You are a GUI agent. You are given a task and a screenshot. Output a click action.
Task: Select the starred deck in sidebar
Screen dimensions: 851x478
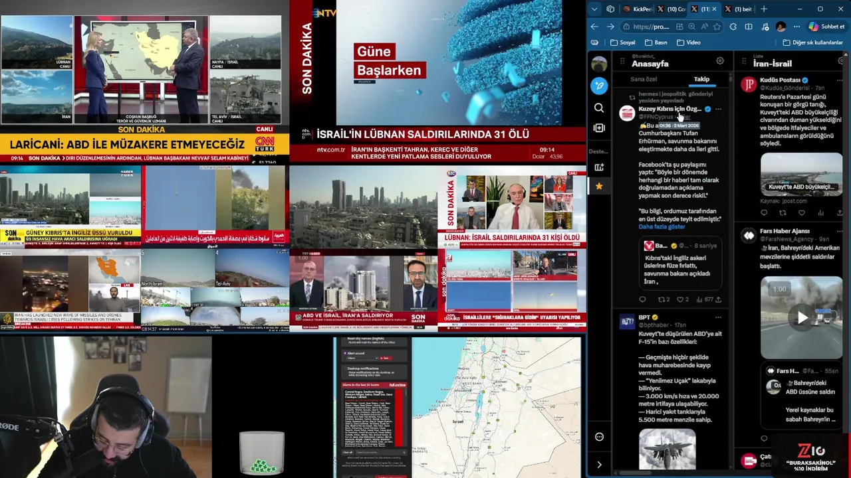point(599,187)
